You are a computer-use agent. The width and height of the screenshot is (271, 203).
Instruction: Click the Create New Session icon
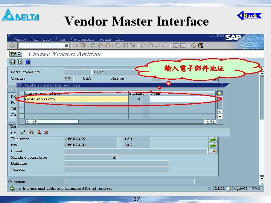pos(176,45)
